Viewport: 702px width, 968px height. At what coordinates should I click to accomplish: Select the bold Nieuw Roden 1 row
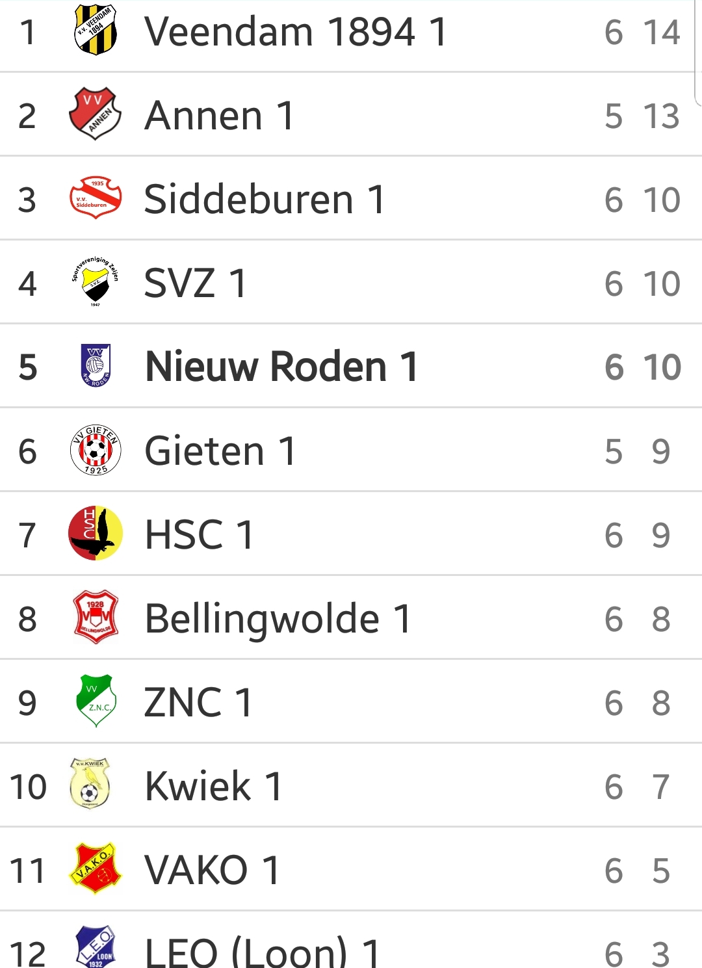[351, 367]
